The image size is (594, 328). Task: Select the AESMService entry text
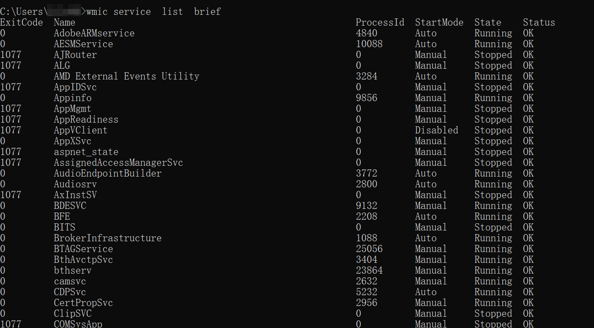[x=83, y=44]
